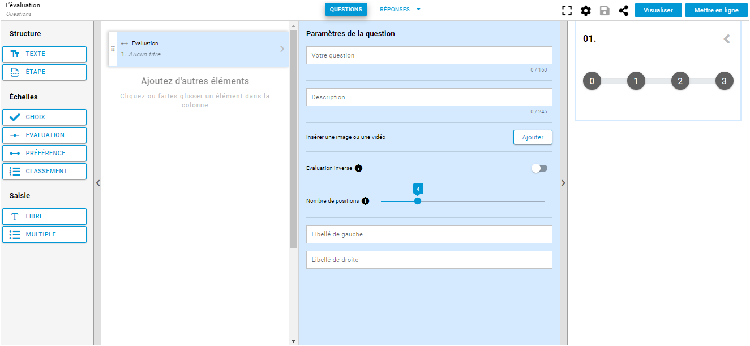Click the share icon in top toolbar
The width and height of the screenshot is (750, 346).
pyautogui.click(x=623, y=11)
